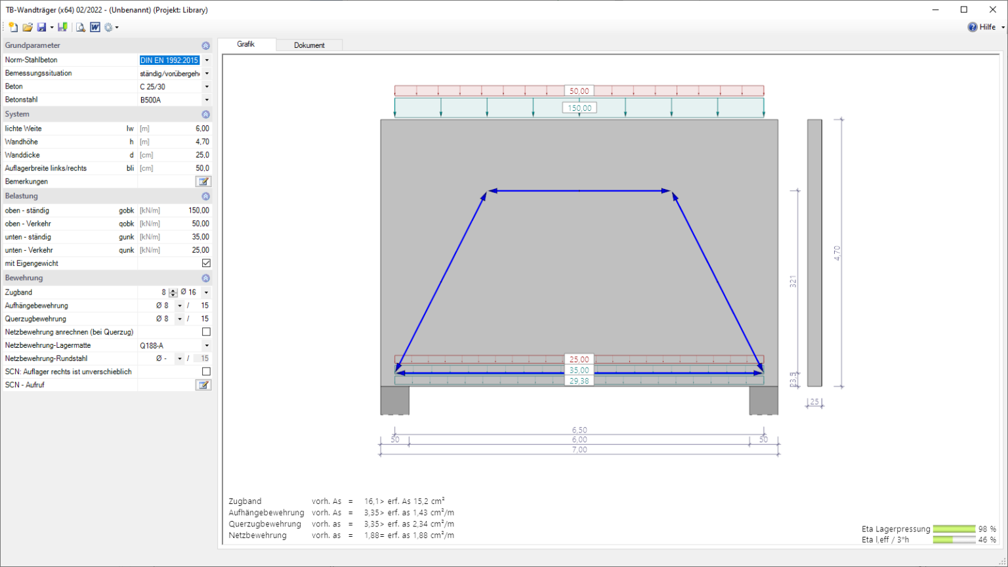Uncheck the mit Eigengewicht checkbox
The image size is (1008, 567).
pyautogui.click(x=206, y=263)
